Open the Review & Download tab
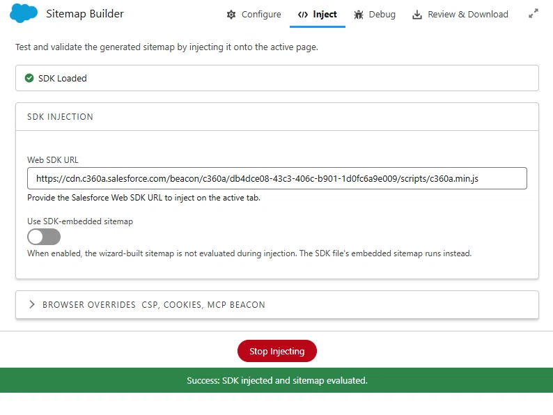 point(460,15)
